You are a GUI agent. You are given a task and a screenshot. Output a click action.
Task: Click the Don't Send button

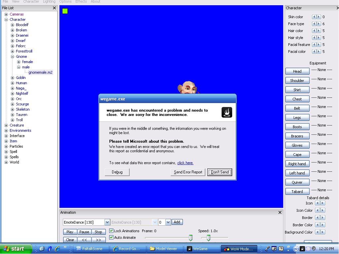click(220, 172)
